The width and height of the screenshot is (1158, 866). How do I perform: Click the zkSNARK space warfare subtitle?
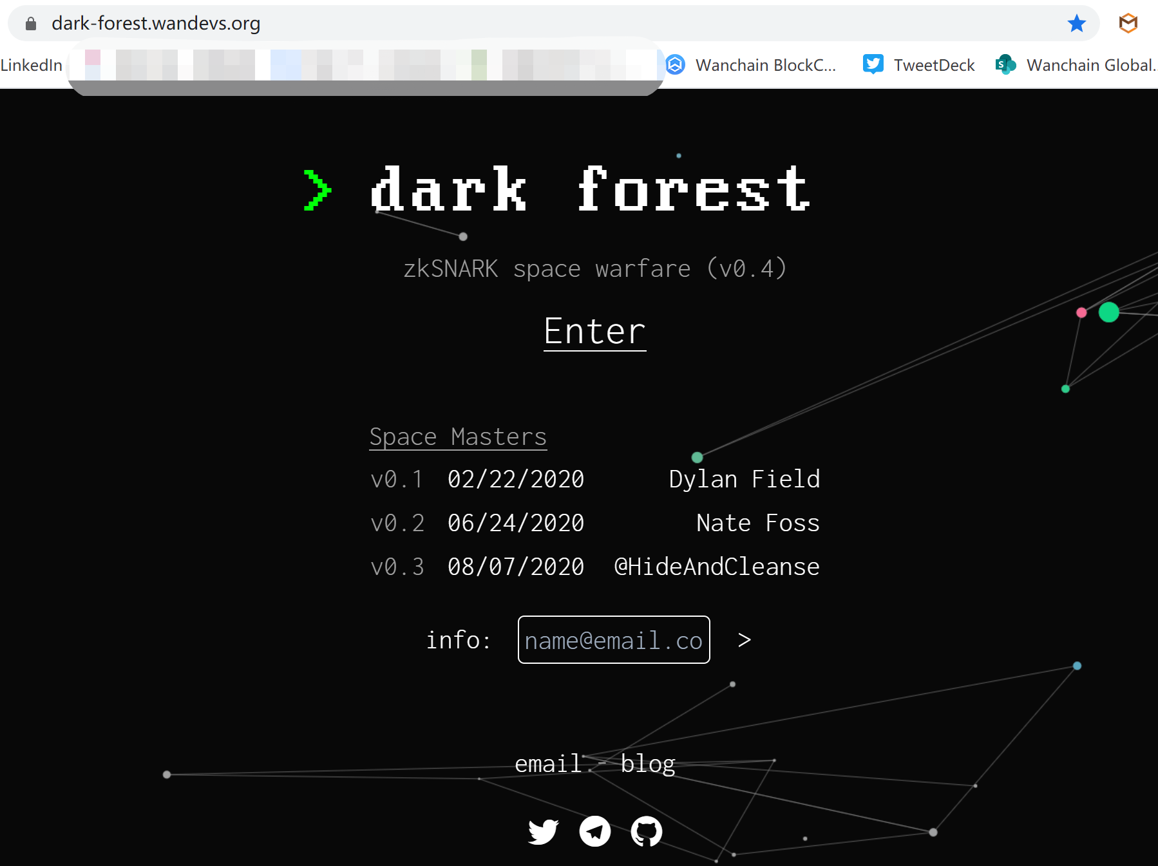tap(594, 268)
